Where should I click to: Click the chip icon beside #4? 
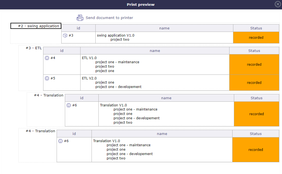pos(47,58)
